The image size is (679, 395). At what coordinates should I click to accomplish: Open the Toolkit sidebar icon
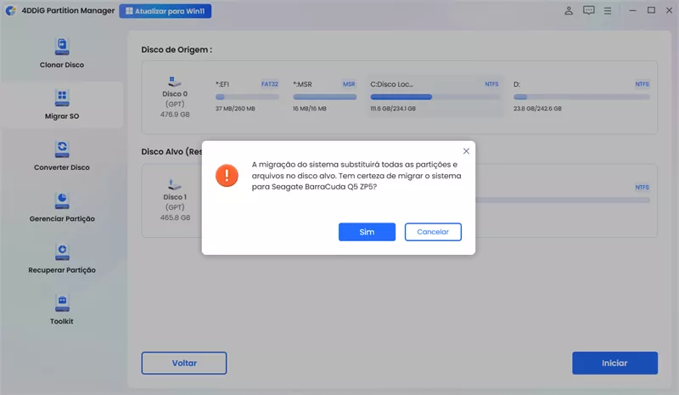coord(61,303)
